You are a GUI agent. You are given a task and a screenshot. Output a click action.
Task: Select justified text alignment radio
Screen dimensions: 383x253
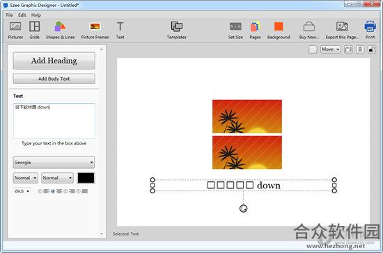79,191
